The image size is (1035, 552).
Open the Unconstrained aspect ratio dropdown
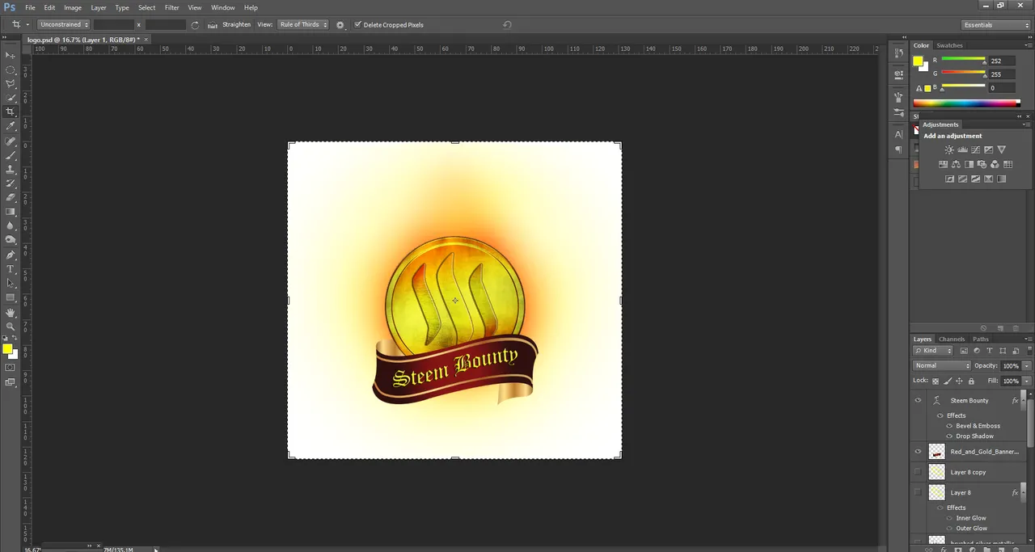pyautogui.click(x=63, y=25)
